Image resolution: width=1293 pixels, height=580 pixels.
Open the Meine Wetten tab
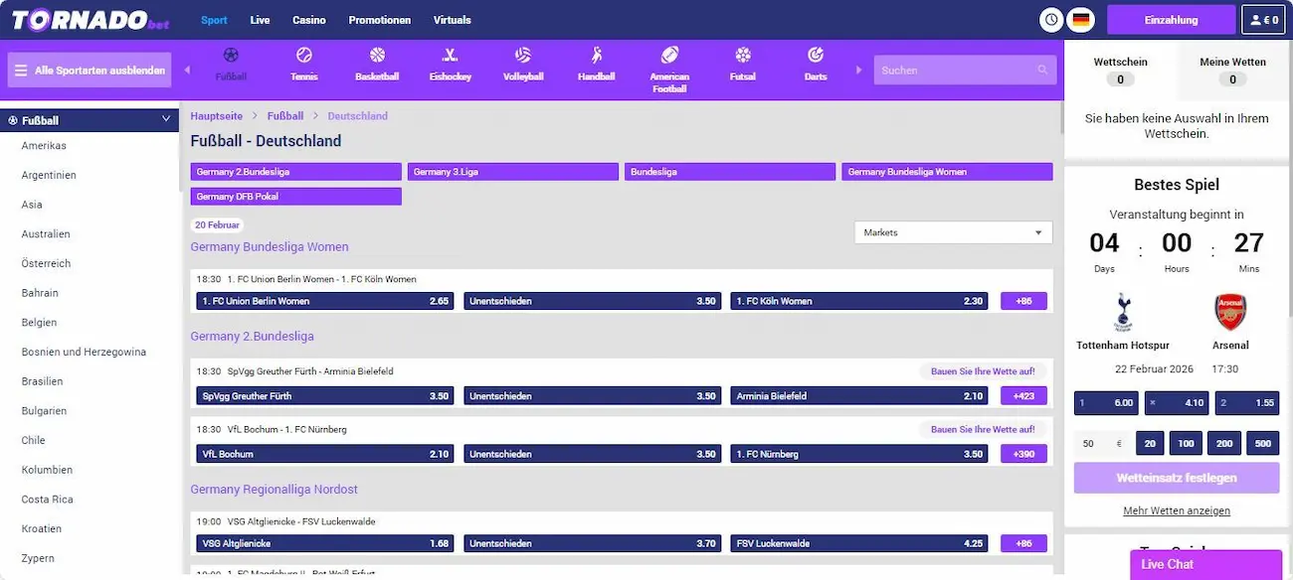click(1232, 70)
